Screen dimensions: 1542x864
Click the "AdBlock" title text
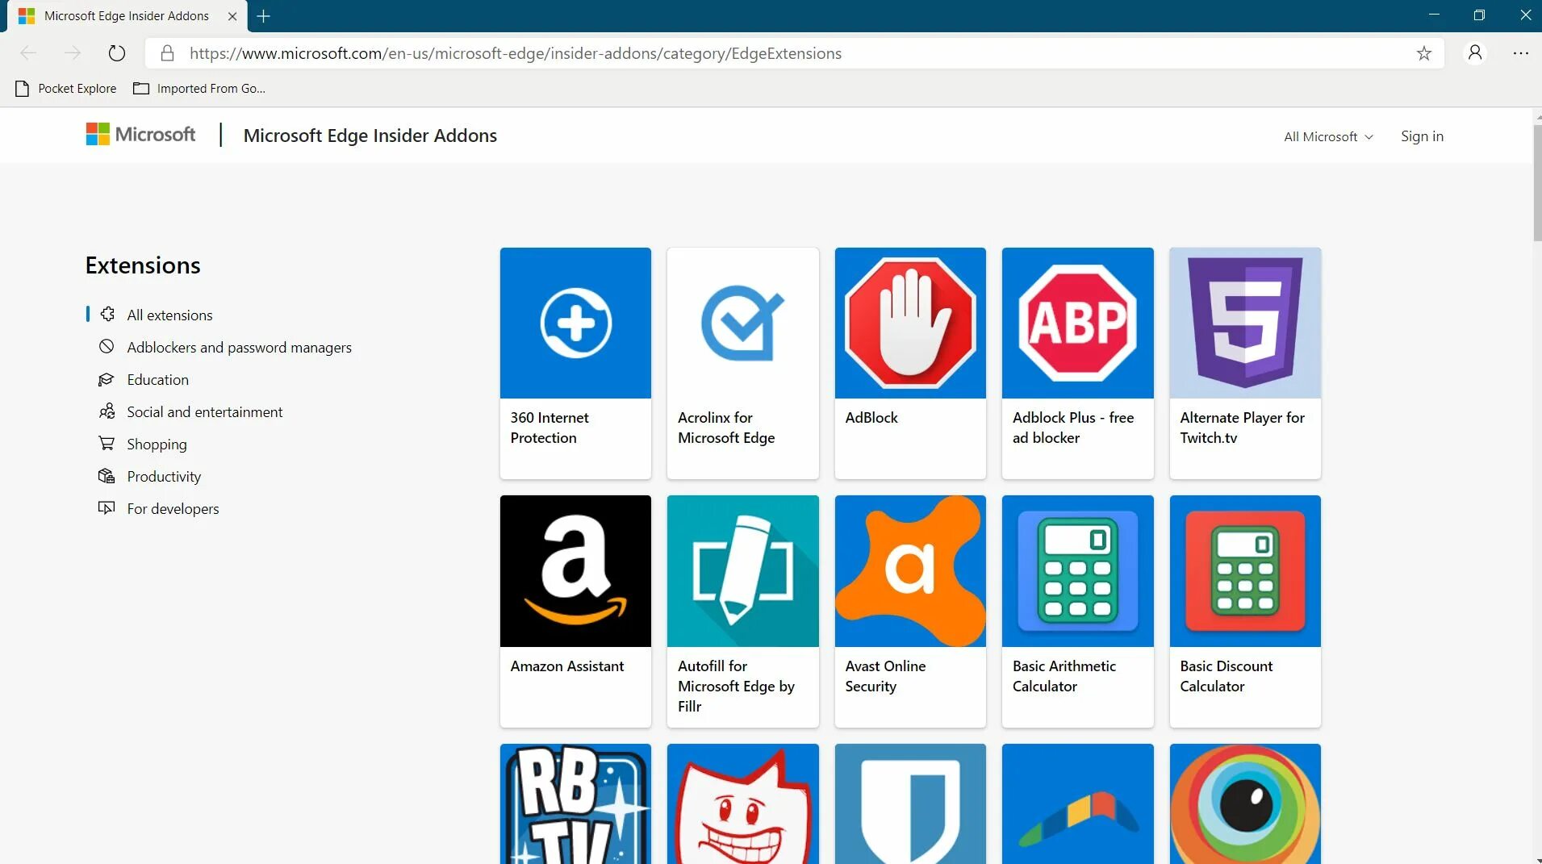[871, 417]
